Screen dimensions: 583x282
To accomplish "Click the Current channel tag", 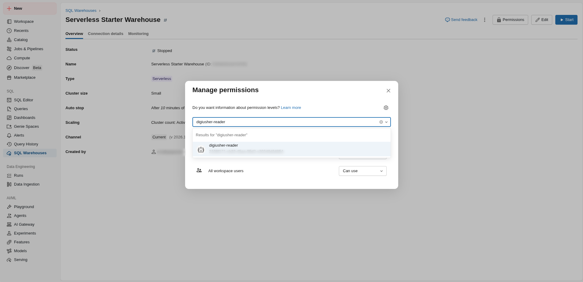I will coord(159,137).
